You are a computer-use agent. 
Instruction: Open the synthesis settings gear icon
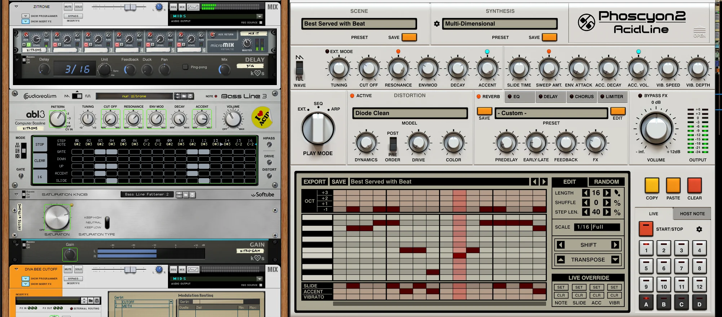[437, 24]
